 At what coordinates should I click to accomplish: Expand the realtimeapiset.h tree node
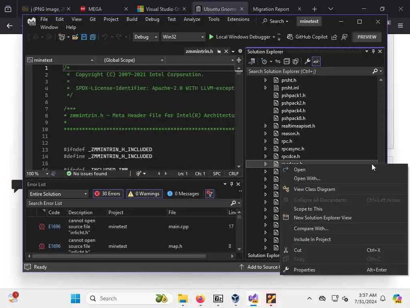[265, 126]
